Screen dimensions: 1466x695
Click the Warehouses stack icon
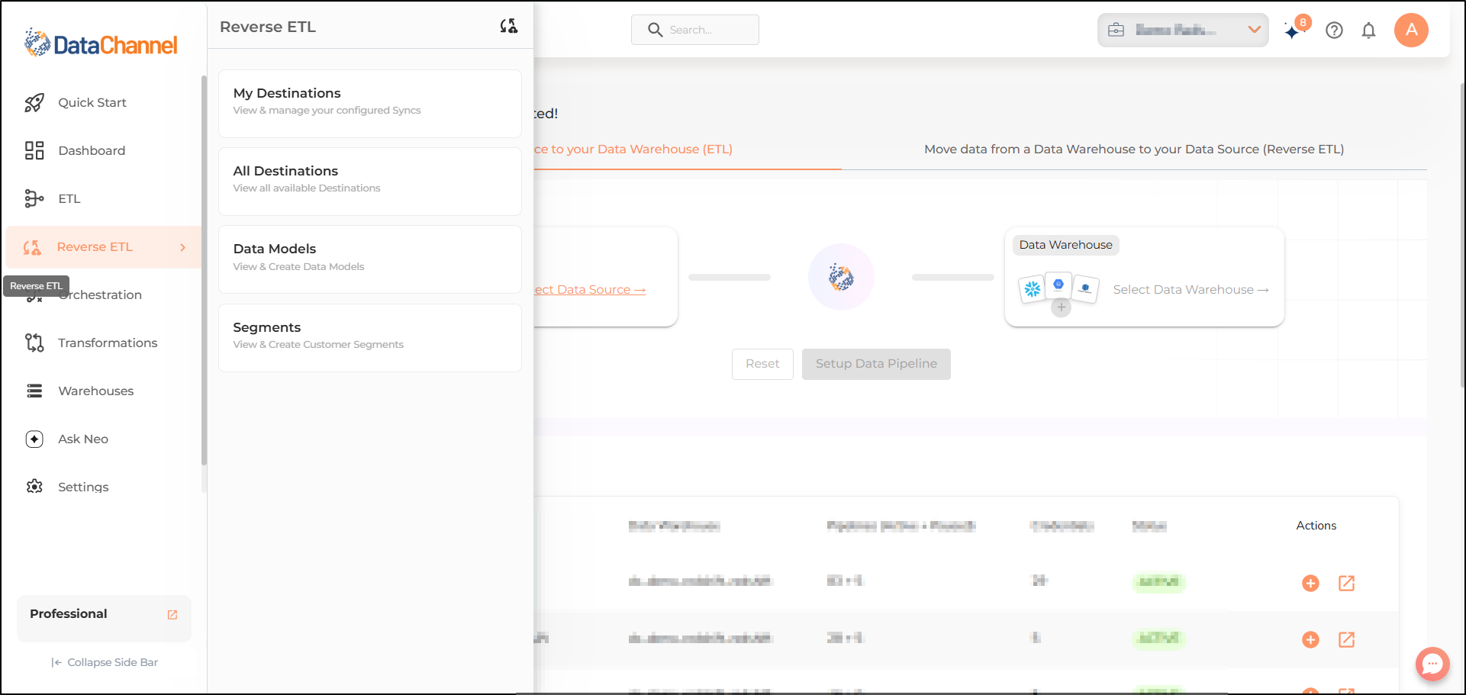(x=34, y=391)
